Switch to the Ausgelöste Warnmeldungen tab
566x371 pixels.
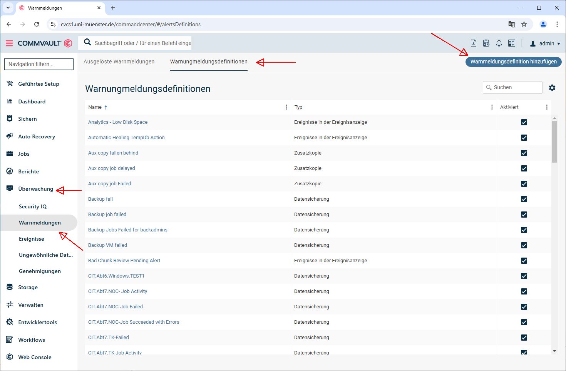(119, 62)
